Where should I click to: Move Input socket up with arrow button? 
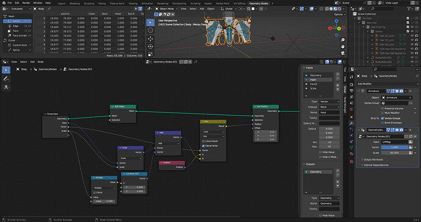tap(337, 85)
